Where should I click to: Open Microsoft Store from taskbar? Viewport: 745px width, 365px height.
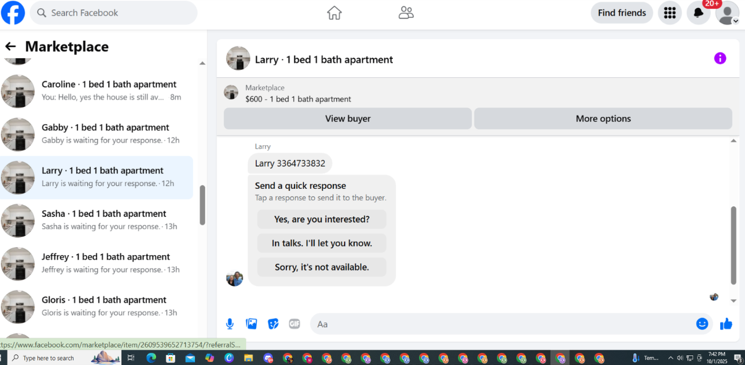tap(170, 358)
